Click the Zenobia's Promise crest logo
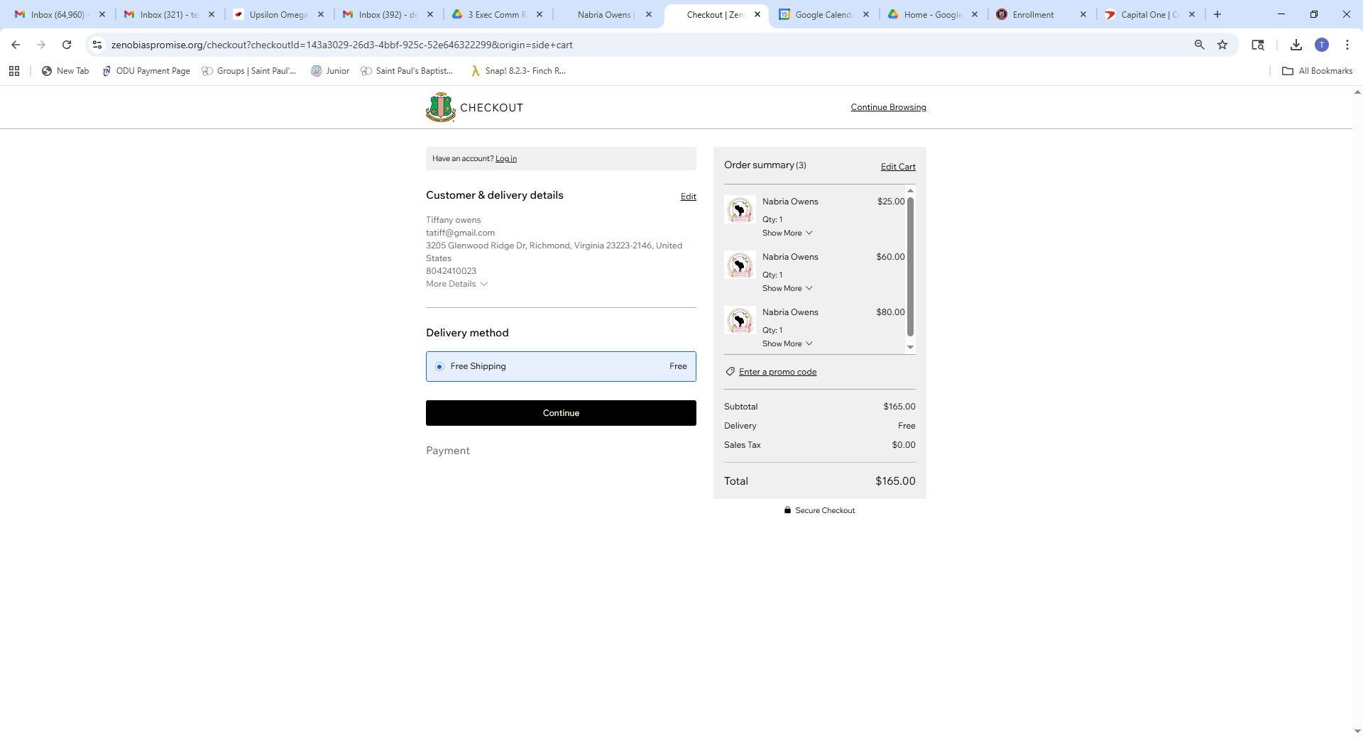Viewport: 1363px width, 738px height. [x=440, y=107]
